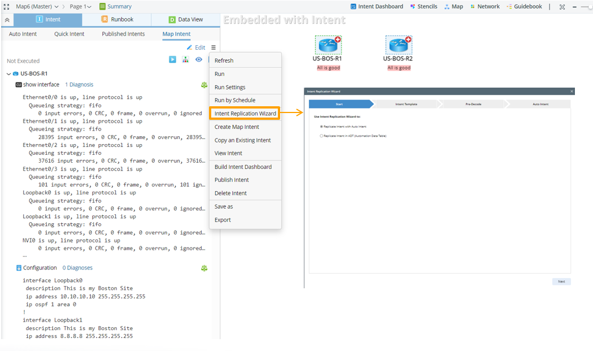Screen dimensions: 593x351
Task: Click the fullscreen expand icon beside Map6
Action: coord(6,6)
